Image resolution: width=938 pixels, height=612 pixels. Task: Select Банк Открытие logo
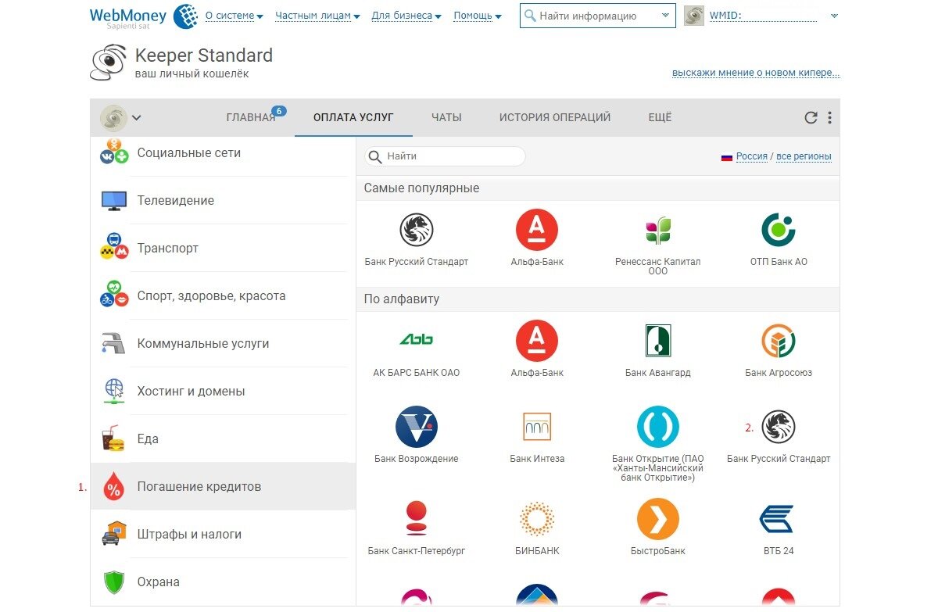658,427
